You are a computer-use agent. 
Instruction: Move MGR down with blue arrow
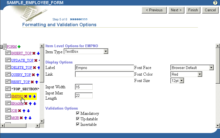coord(30,118)
